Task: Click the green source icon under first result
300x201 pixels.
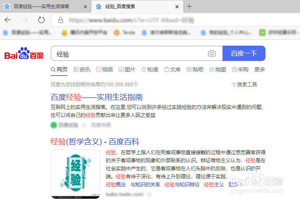Action: [54, 125]
